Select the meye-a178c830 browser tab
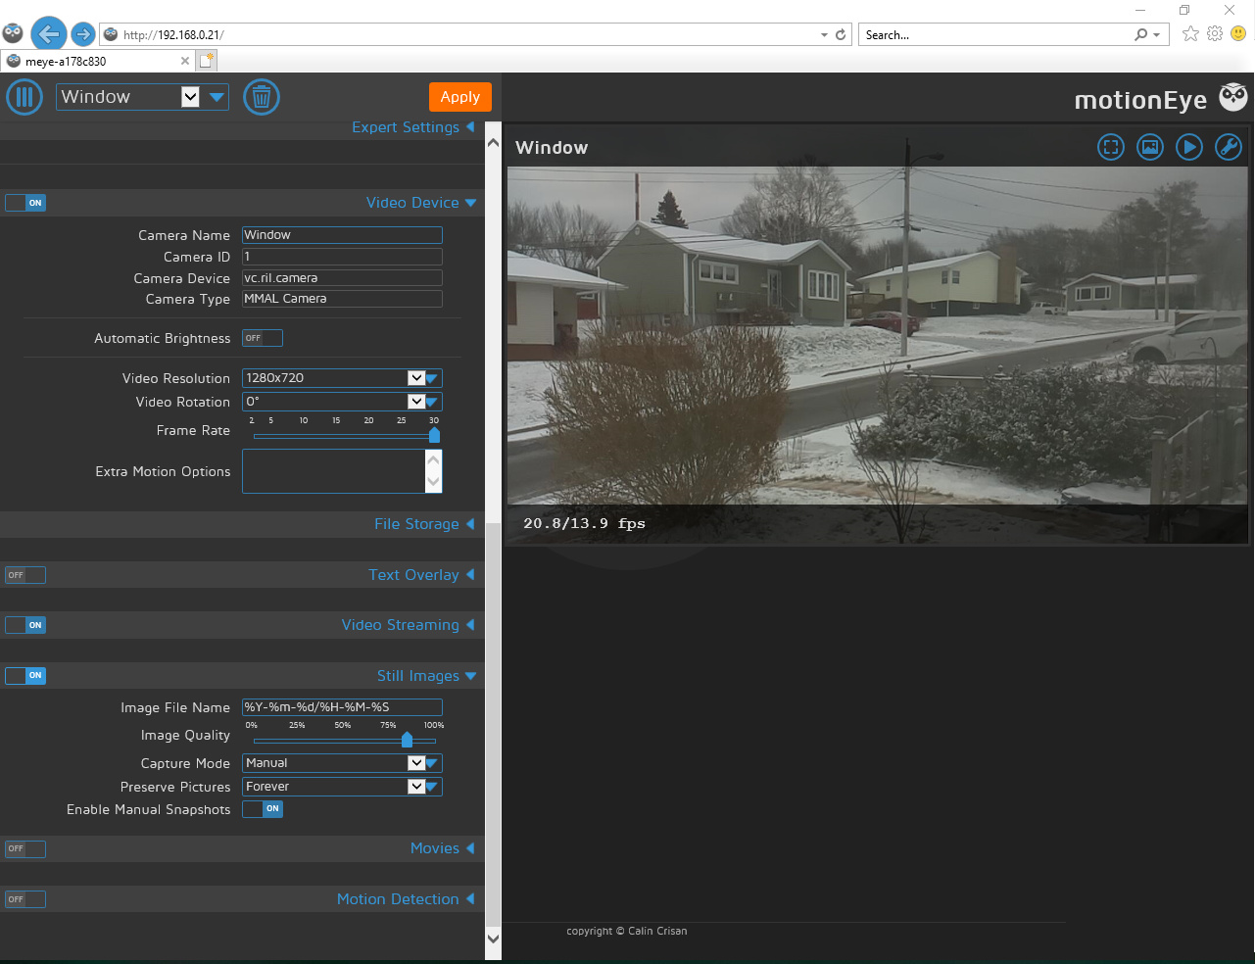The image size is (1255, 964). tap(93, 61)
